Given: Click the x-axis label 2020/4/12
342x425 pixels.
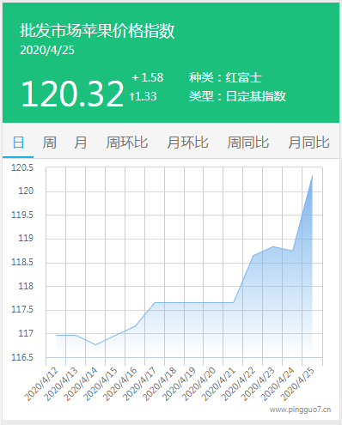Looking at the screenshot, I should pos(41,384).
